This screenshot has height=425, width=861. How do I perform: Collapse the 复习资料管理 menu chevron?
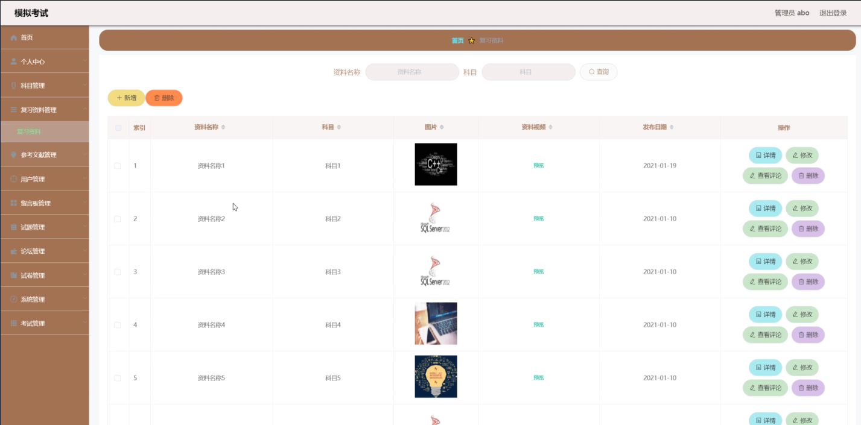pos(85,110)
